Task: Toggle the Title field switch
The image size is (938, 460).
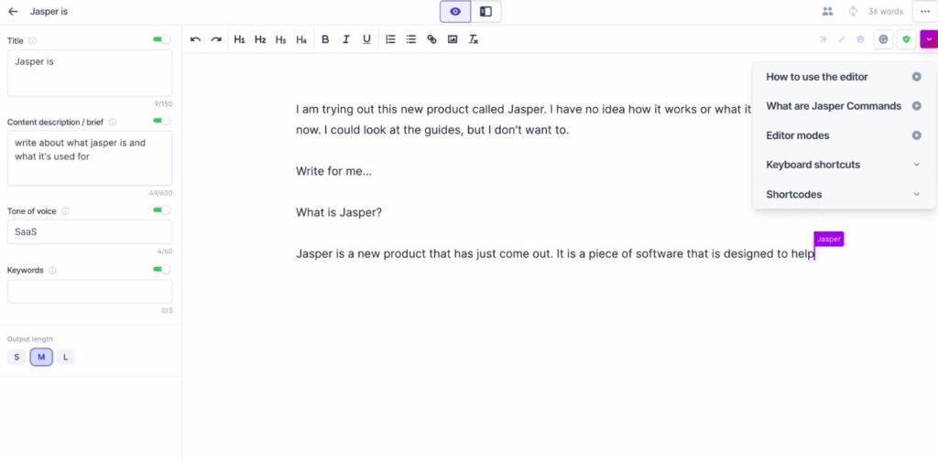Action: [x=161, y=39]
